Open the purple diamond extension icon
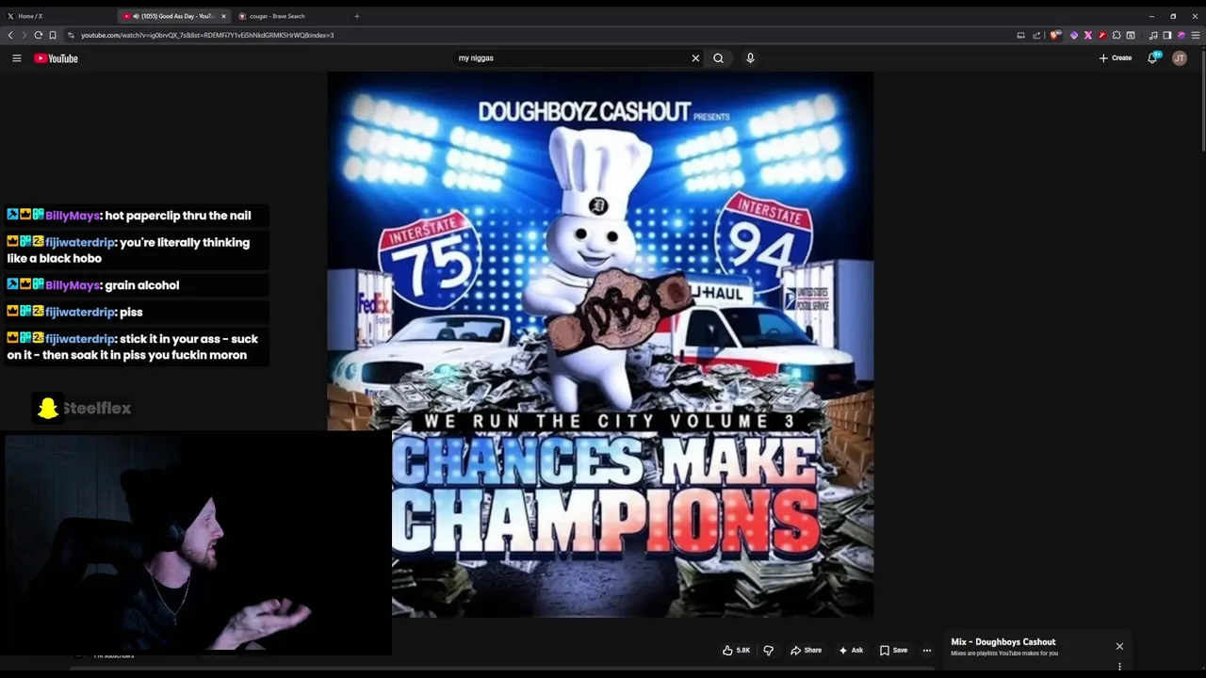Image resolution: width=1206 pixels, height=678 pixels. [x=1074, y=35]
